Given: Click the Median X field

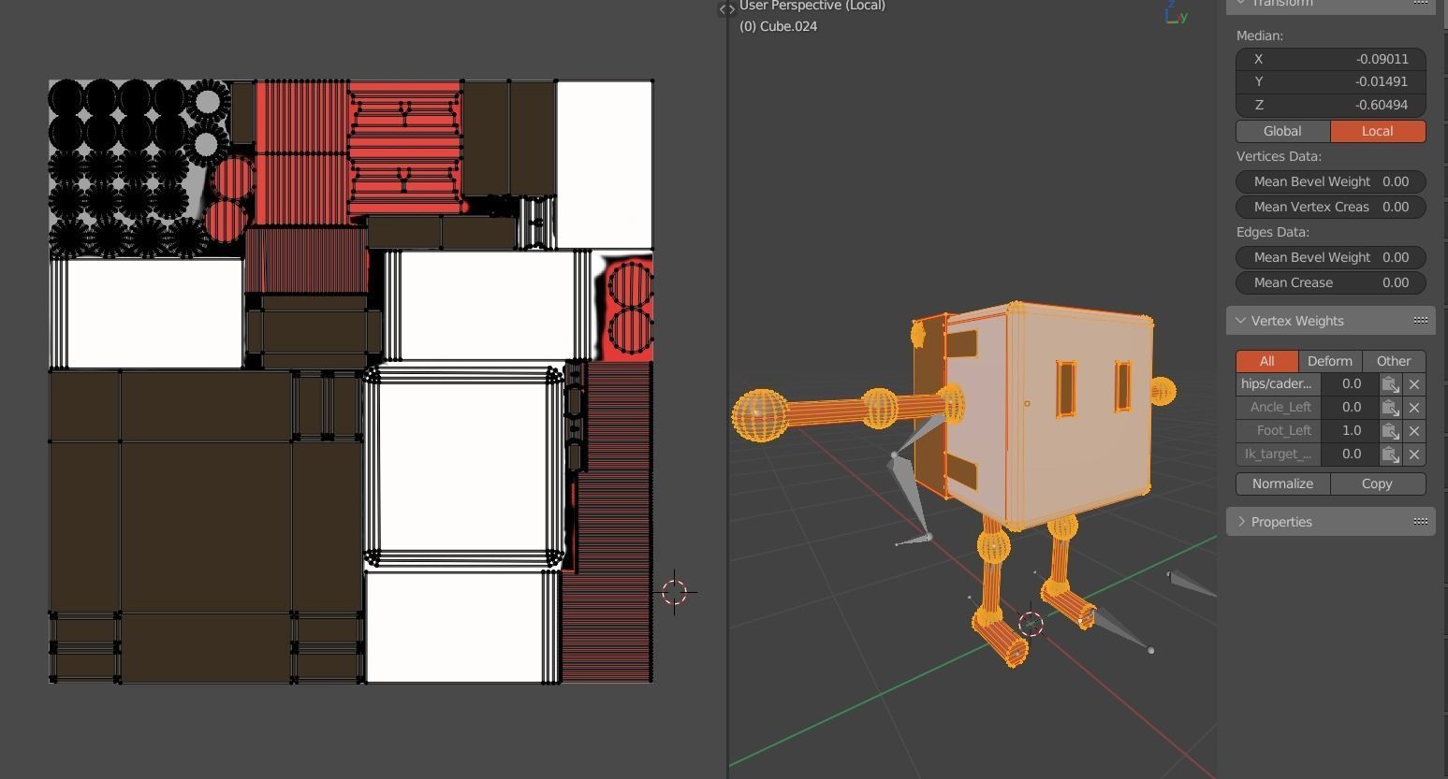Looking at the screenshot, I should (1331, 59).
